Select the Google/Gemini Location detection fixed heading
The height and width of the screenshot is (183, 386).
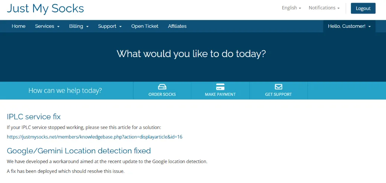pyautogui.click(x=79, y=151)
